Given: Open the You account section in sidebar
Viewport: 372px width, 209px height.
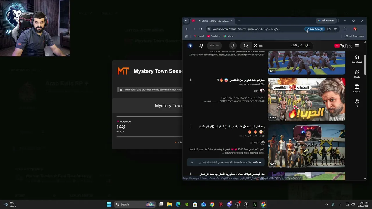Looking at the screenshot, I should tap(357, 103).
